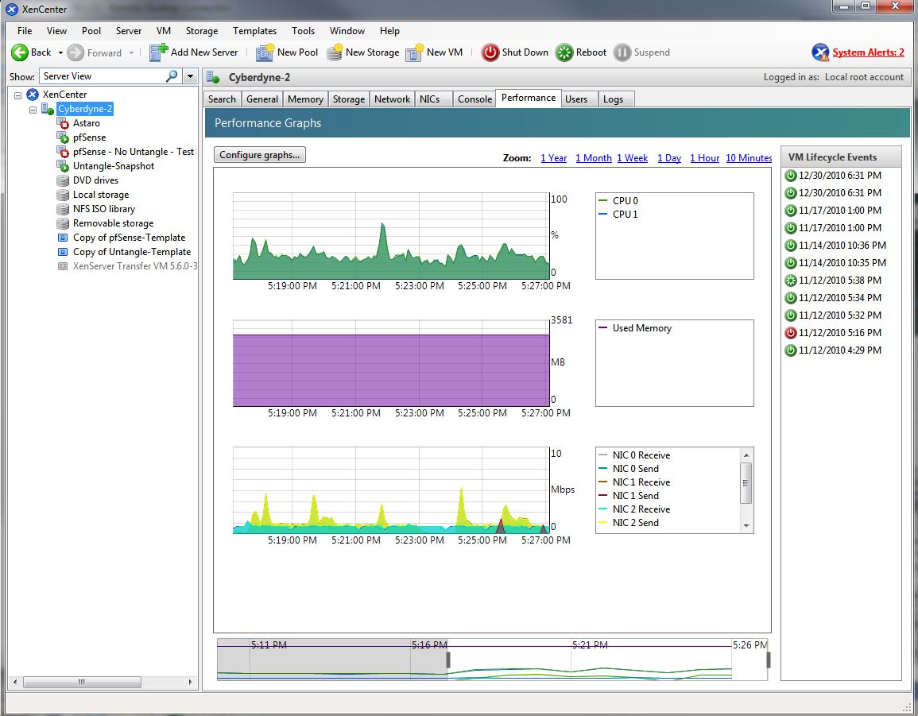Select the Local storage icon

[x=63, y=195]
